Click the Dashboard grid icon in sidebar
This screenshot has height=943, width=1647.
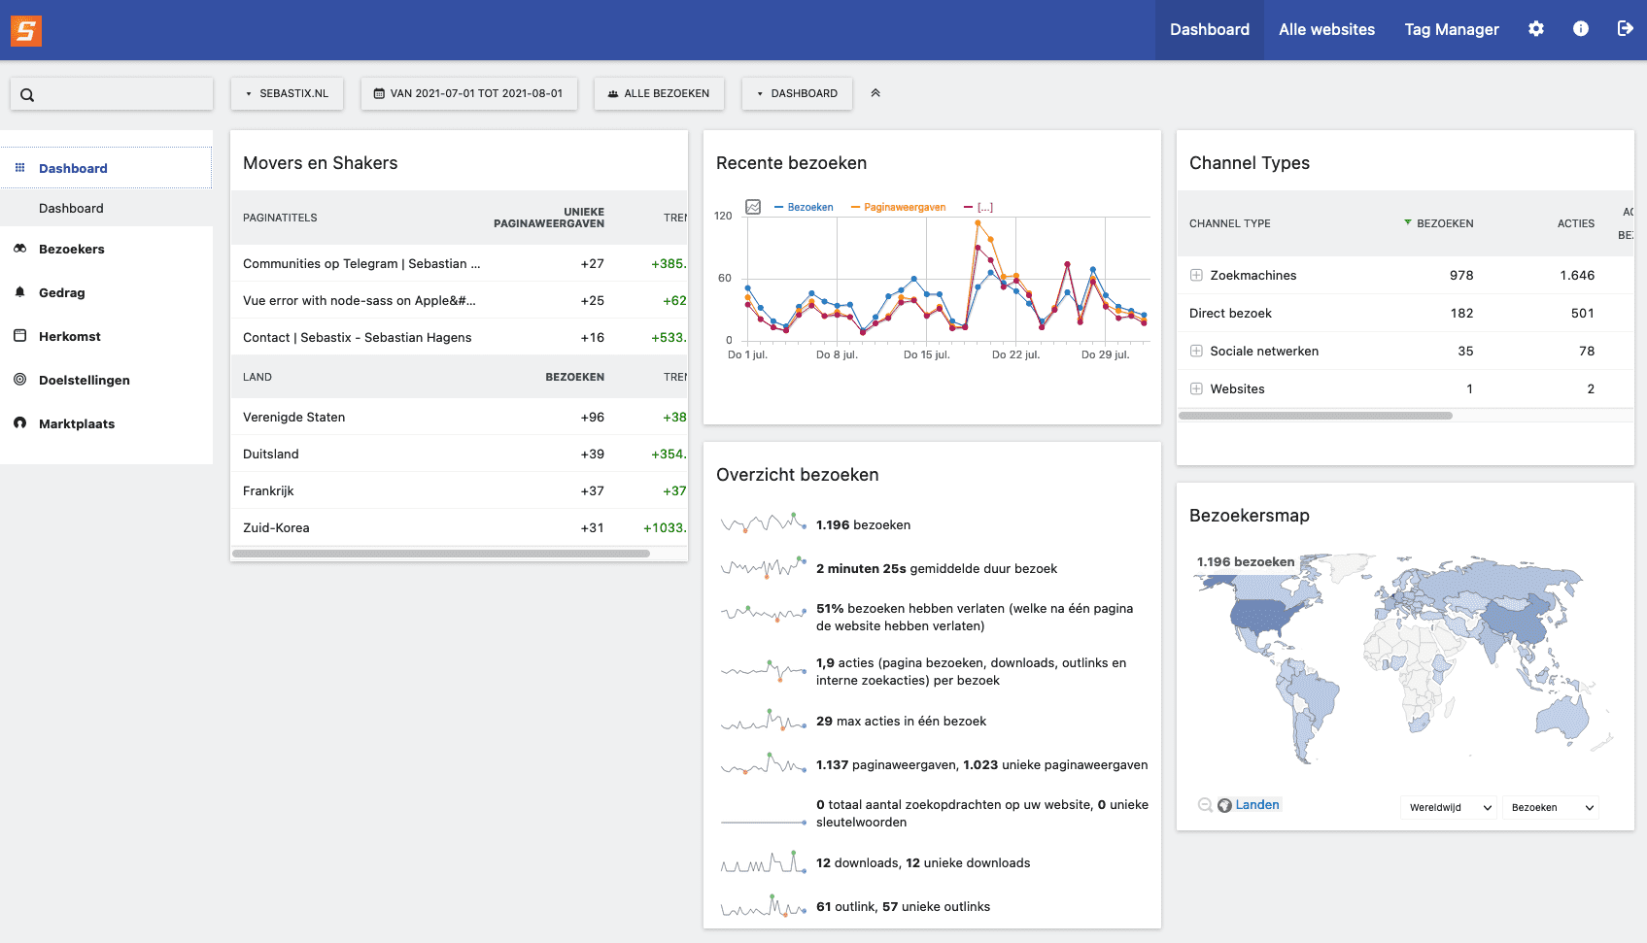click(19, 168)
